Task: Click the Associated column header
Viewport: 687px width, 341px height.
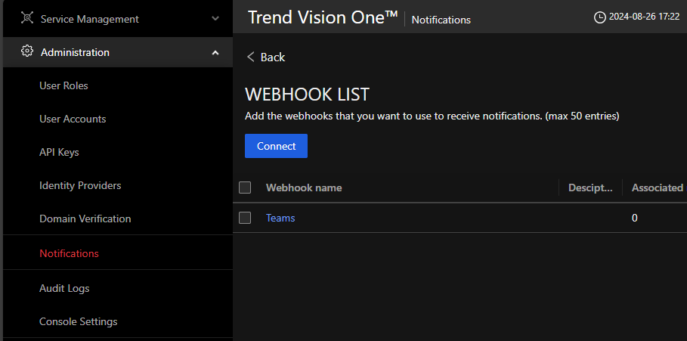Action: (657, 188)
